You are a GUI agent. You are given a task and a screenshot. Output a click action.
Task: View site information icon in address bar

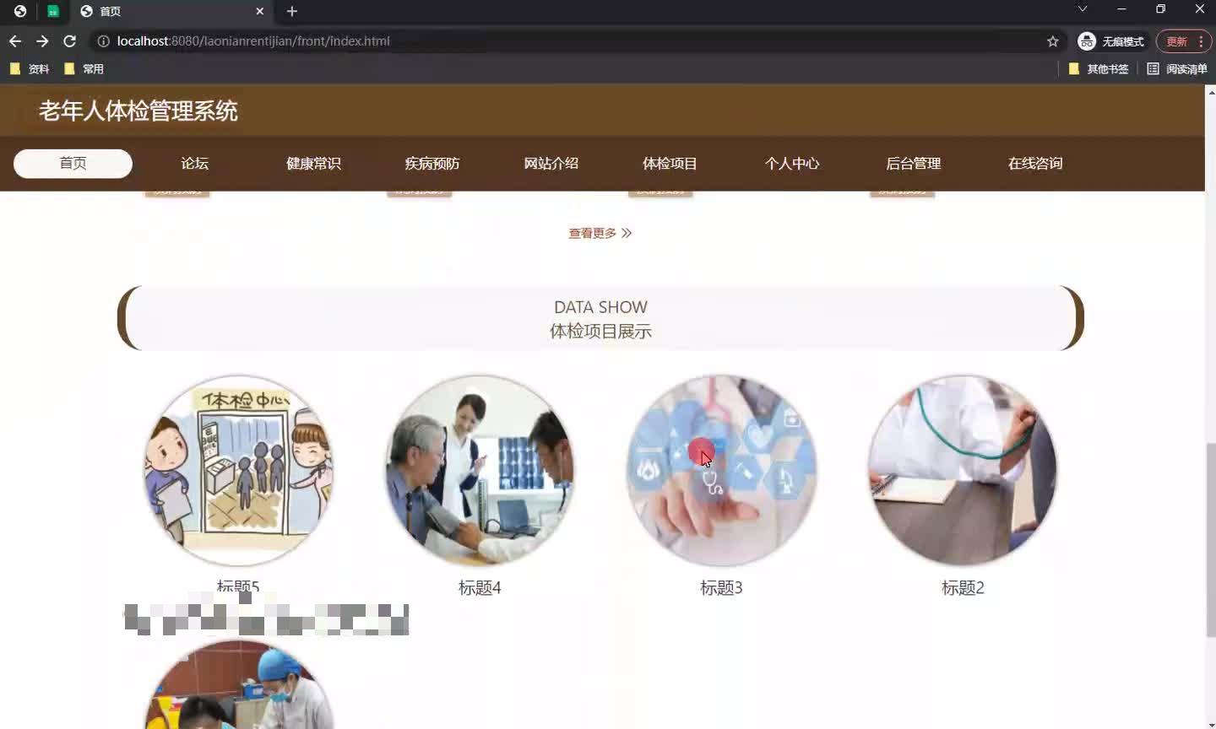(x=103, y=40)
